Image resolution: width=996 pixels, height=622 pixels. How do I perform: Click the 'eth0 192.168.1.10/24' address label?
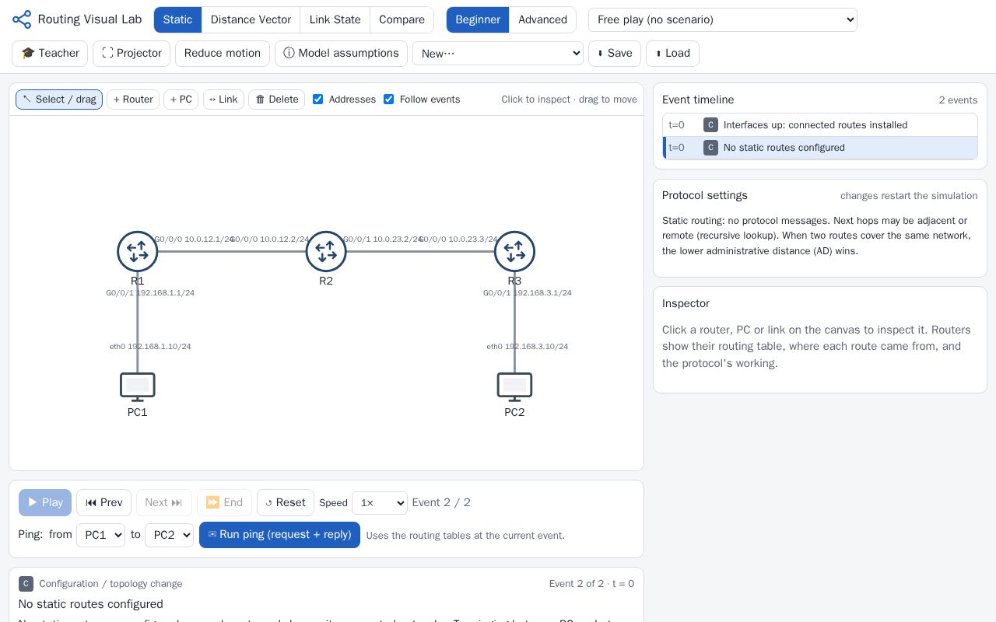point(150,347)
